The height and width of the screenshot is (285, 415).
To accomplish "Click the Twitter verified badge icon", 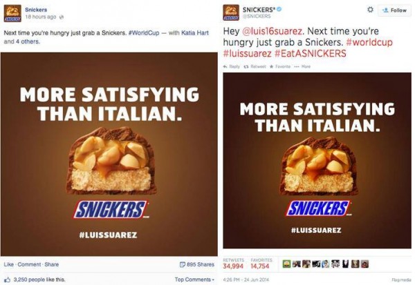I will pos(279,9).
